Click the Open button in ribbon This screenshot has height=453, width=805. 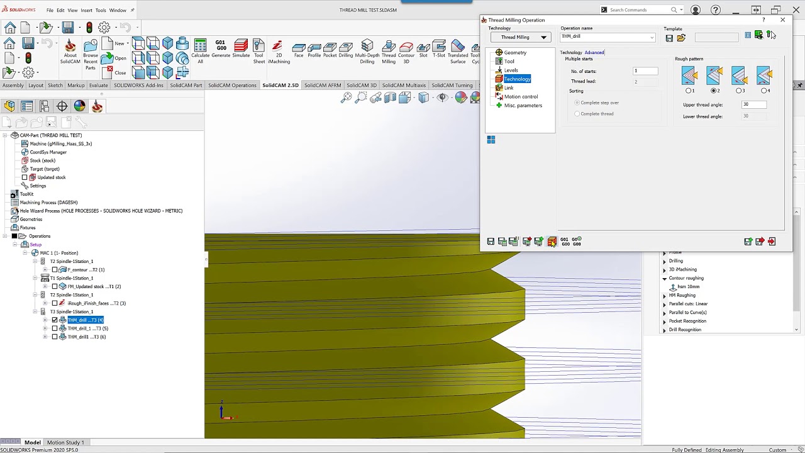pos(115,58)
